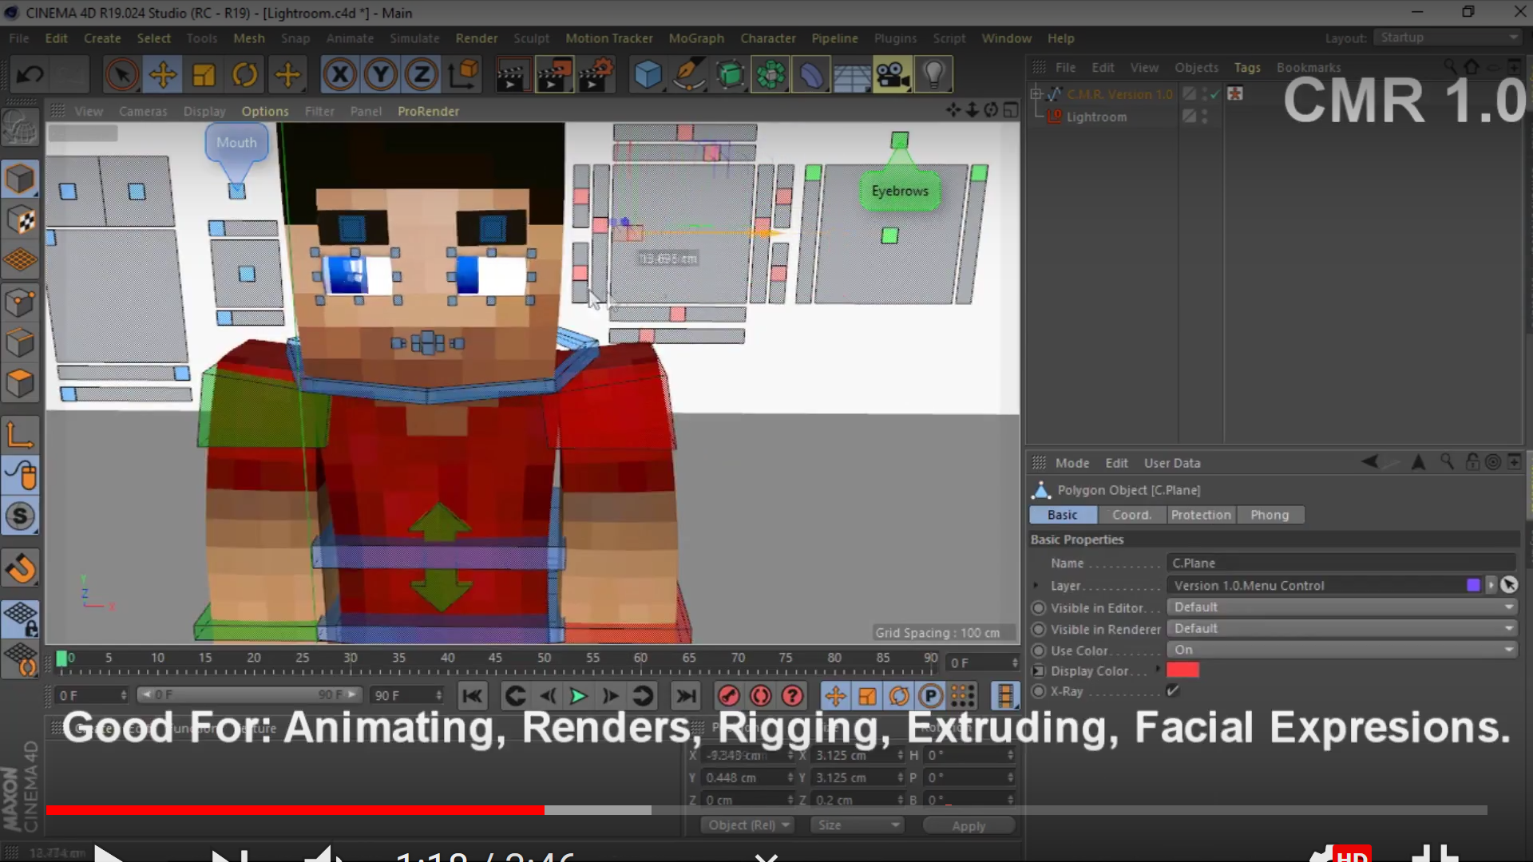Click the red Display Color swatch

point(1182,670)
